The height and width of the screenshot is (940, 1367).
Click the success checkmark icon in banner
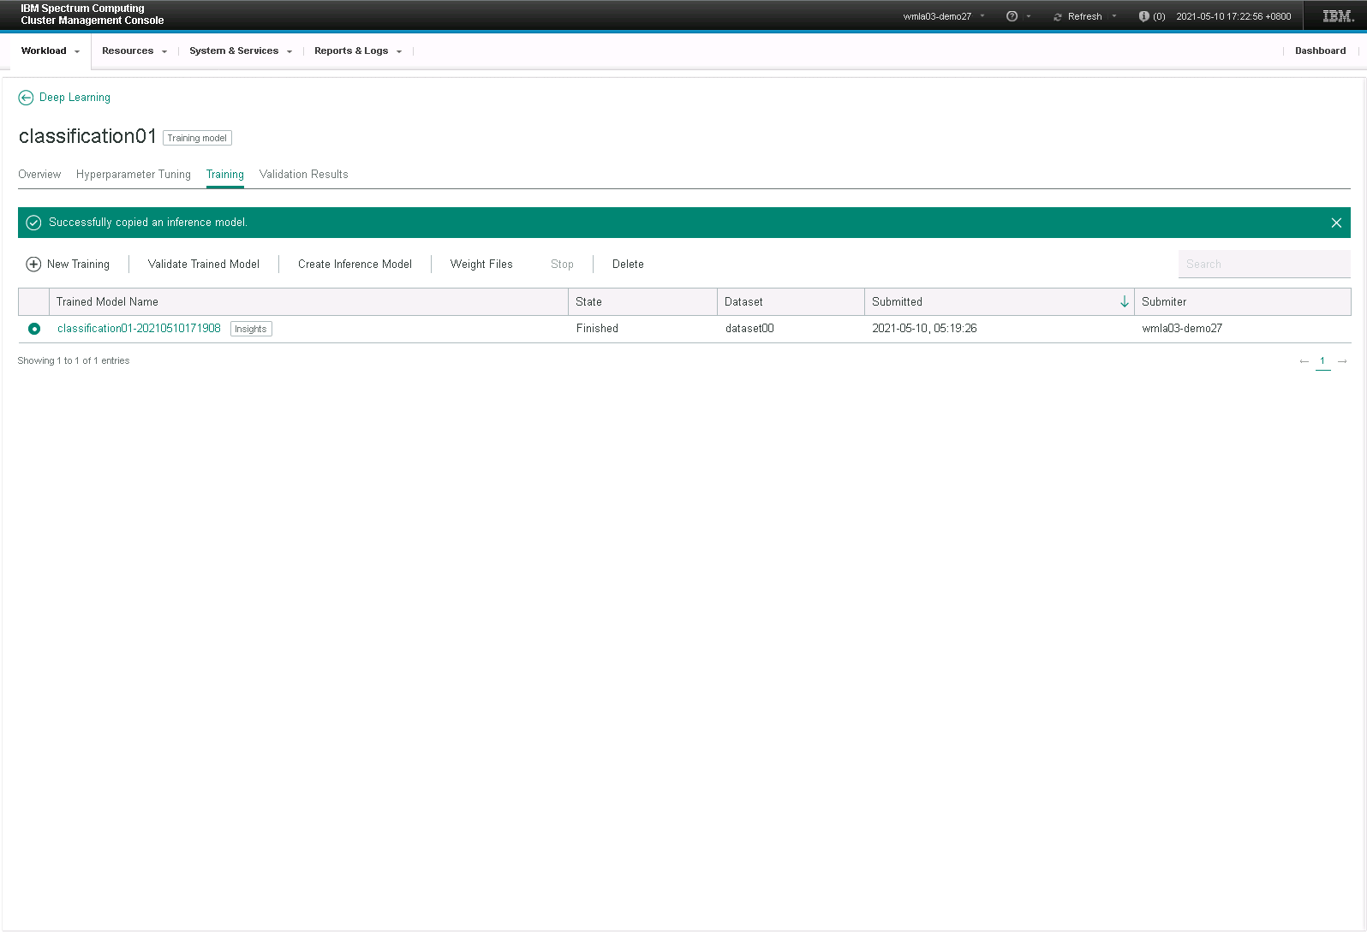point(33,223)
